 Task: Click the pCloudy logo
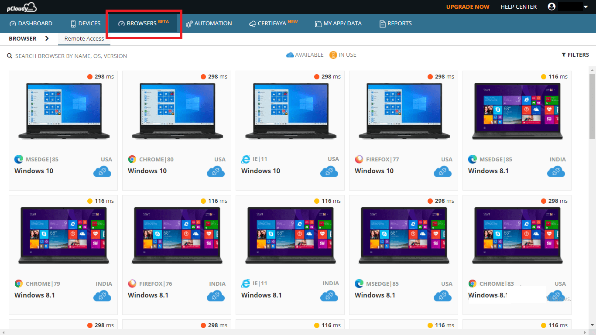(x=21, y=7)
